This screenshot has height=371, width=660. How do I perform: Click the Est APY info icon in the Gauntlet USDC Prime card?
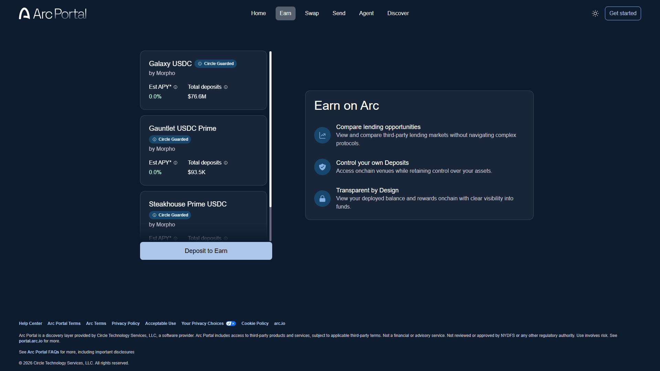pyautogui.click(x=175, y=163)
